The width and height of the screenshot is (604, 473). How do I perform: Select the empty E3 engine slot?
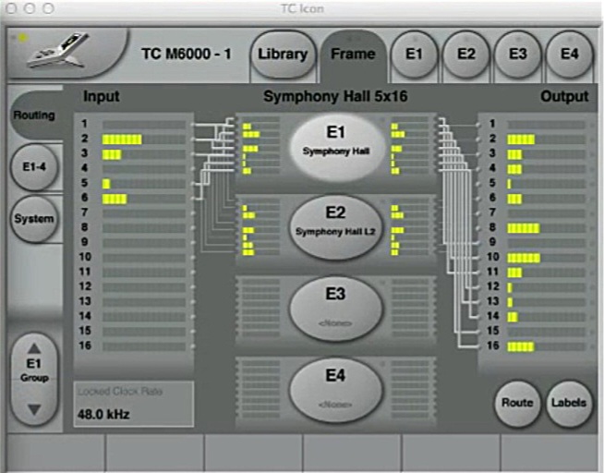335,306
